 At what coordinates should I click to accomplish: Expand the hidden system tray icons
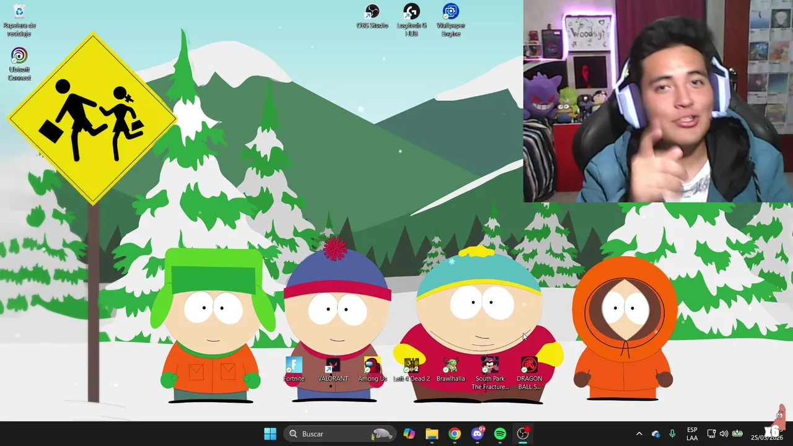click(639, 434)
